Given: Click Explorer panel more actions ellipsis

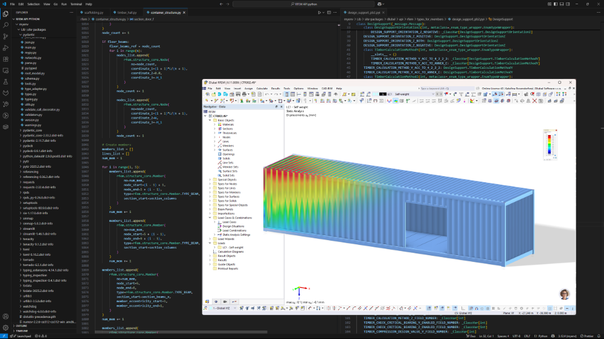Looking at the screenshot, I should (x=71, y=13).
